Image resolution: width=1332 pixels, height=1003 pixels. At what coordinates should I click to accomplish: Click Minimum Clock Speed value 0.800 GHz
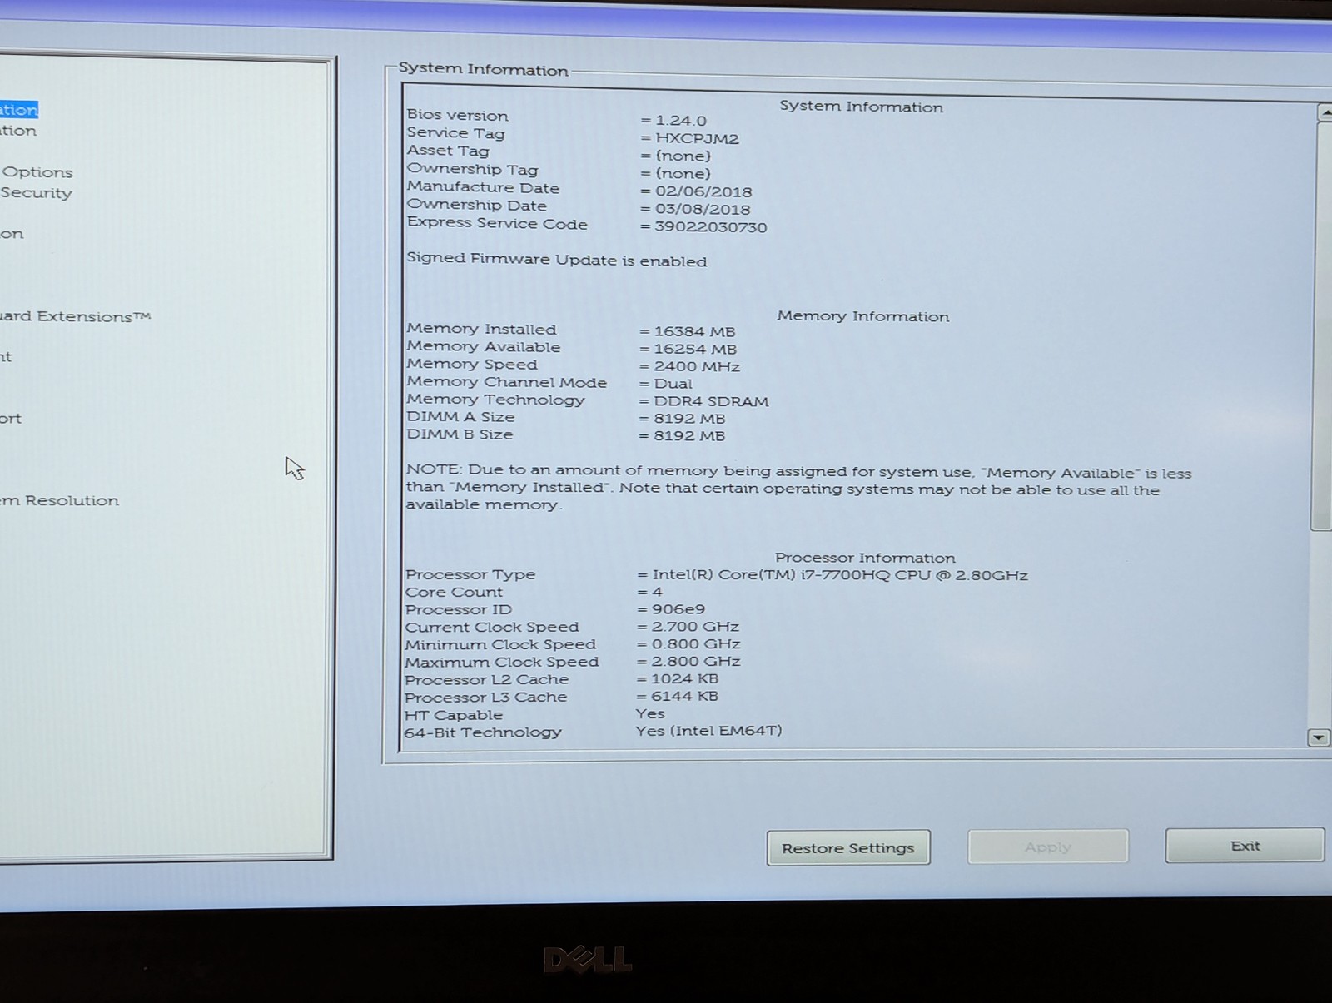pyautogui.click(x=696, y=644)
